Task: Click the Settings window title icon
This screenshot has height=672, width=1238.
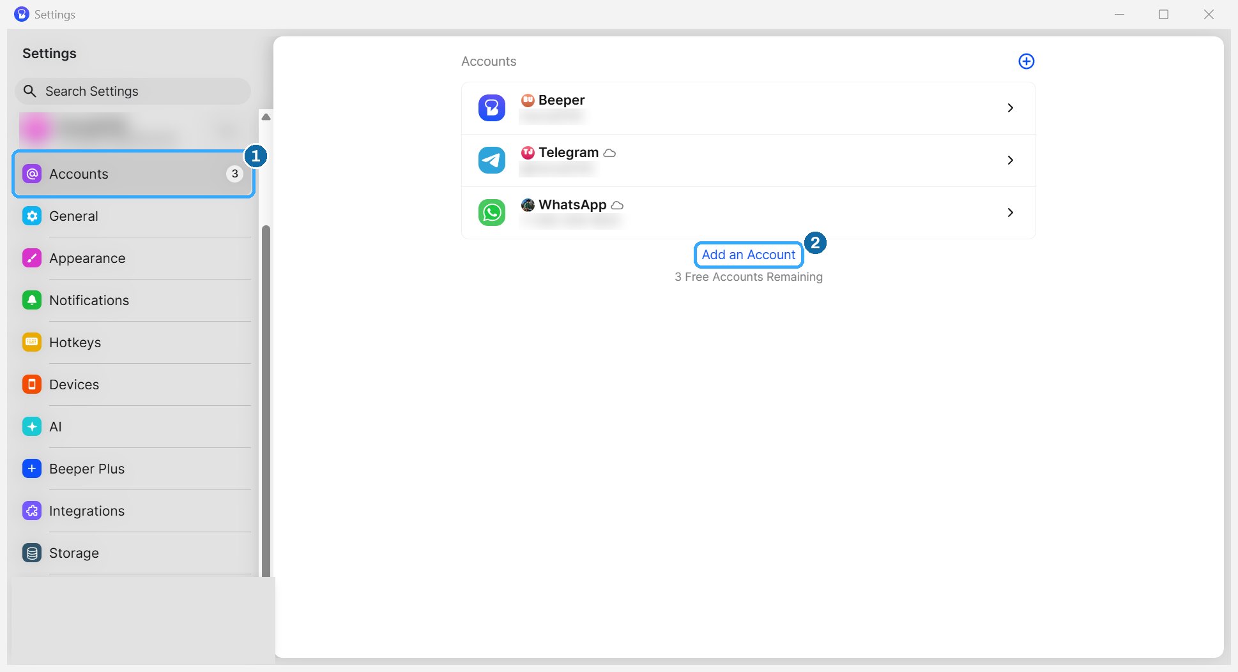Action: (x=22, y=14)
